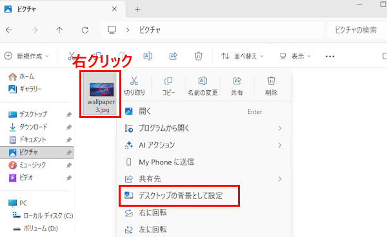Viewport: 387px width, 237px height.
Task: Add a new tab with plus button
Action: 137,10
